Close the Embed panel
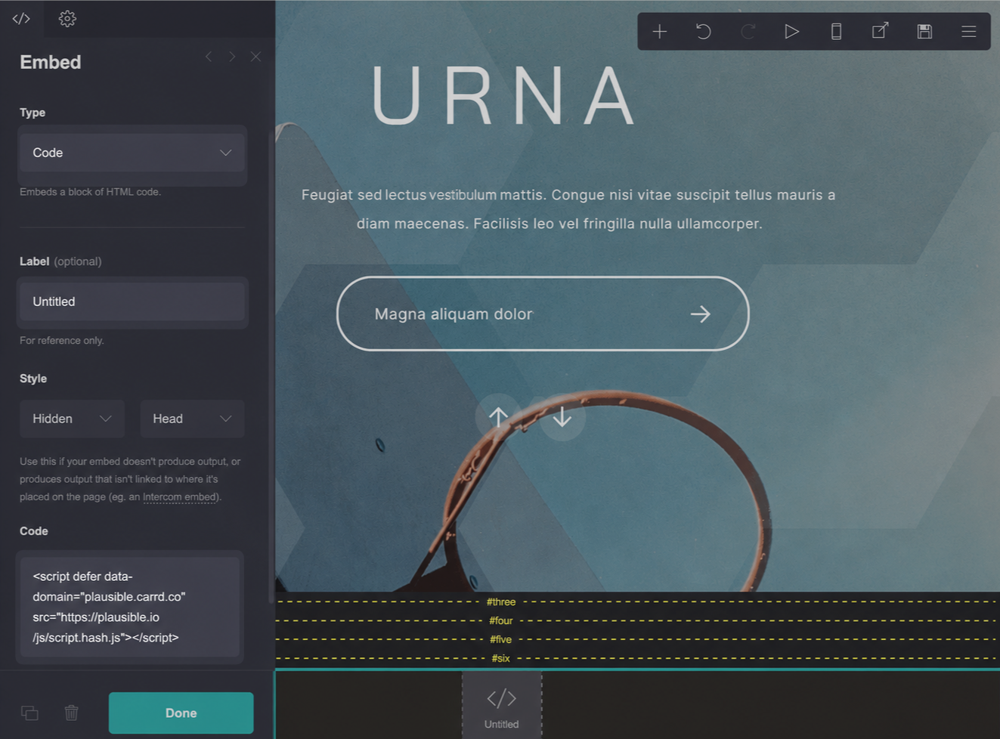 (256, 57)
